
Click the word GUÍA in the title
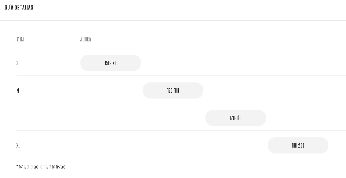pos(9,7)
